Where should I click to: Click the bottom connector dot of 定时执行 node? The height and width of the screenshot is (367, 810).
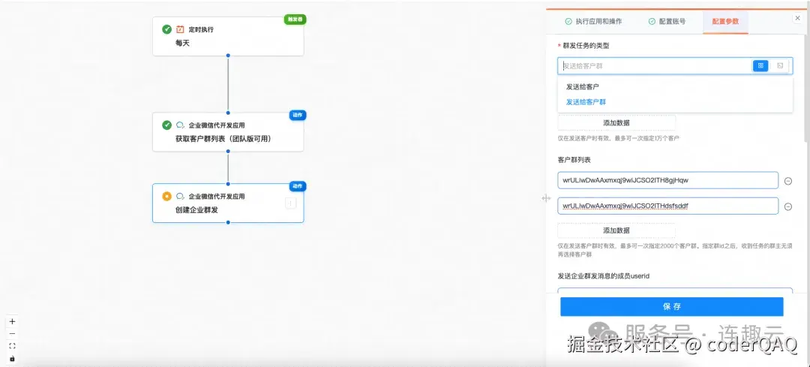[228, 56]
